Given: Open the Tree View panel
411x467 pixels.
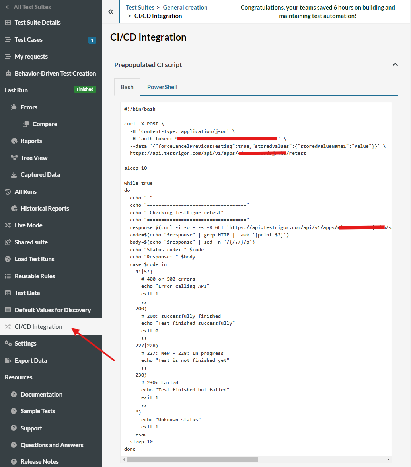Looking at the screenshot, I should pyautogui.click(x=14, y=158).
